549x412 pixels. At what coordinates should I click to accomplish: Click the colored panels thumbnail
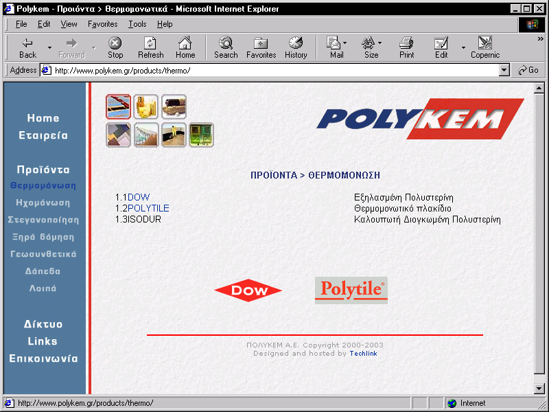[x=118, y=135]
